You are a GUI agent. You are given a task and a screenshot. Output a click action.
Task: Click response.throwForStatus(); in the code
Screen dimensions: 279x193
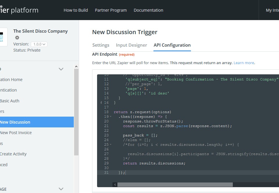pos(153,121)
